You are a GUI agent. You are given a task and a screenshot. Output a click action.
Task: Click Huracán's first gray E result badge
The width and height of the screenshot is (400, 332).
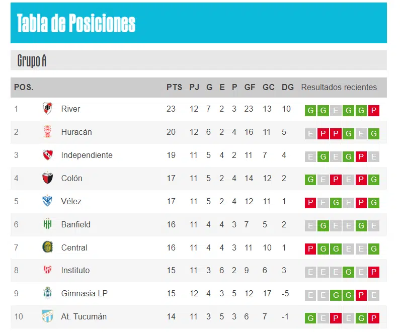tap(310, 134)
